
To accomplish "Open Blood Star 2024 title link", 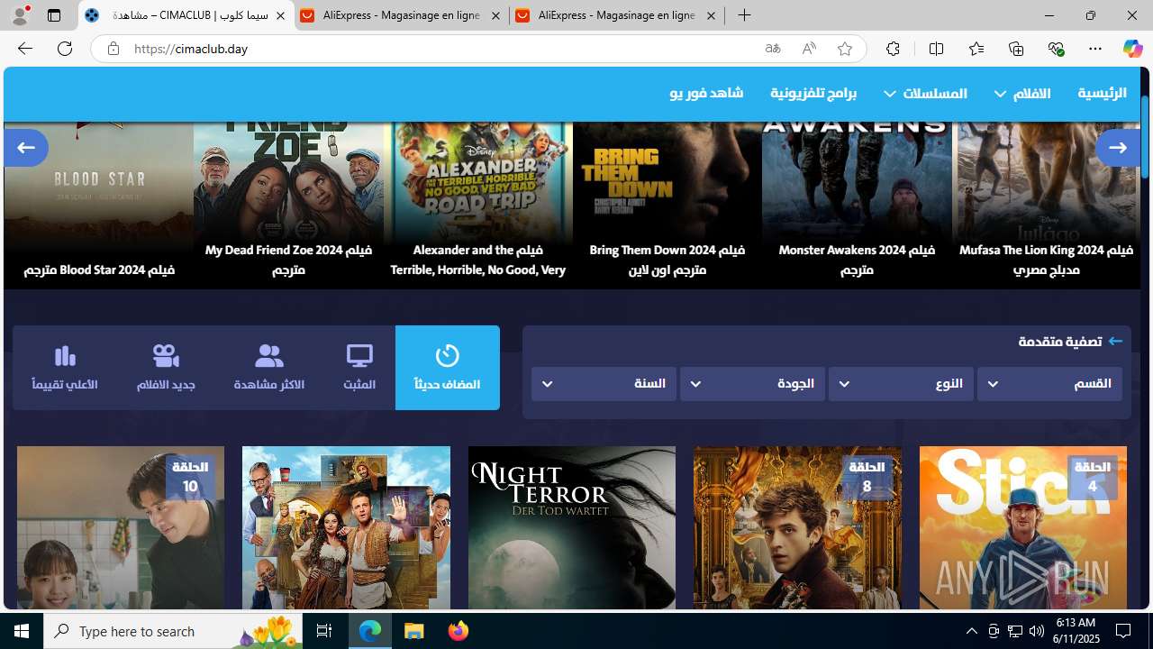I will [x=99, y=270].
